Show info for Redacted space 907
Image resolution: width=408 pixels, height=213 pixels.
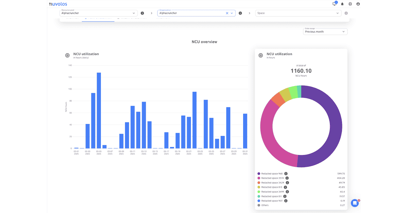coord(286,201)
